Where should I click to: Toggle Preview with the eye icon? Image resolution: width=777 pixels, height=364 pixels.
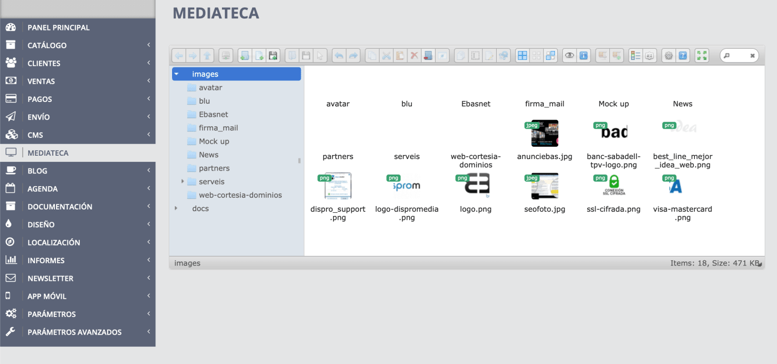click(x=569, y=55)
